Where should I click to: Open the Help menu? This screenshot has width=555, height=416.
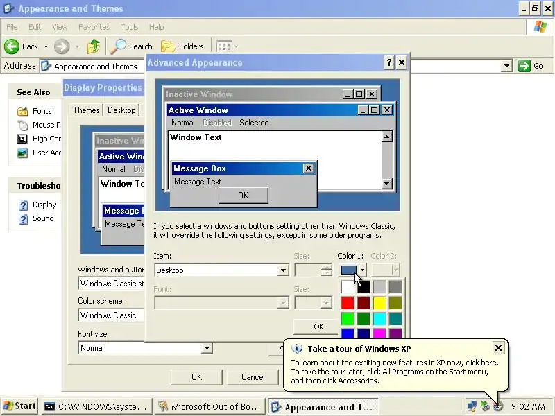click(156, 27)
